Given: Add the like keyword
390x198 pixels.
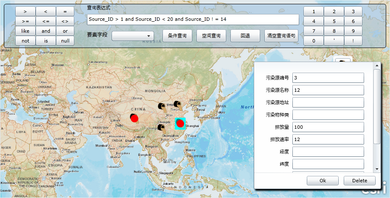Looking at the screenshot, I should coord(25,31).
